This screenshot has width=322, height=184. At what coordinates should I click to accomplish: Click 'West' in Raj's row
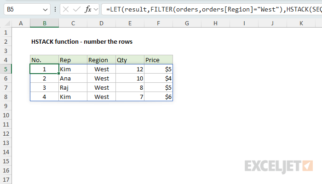click(x=102, y=88)
